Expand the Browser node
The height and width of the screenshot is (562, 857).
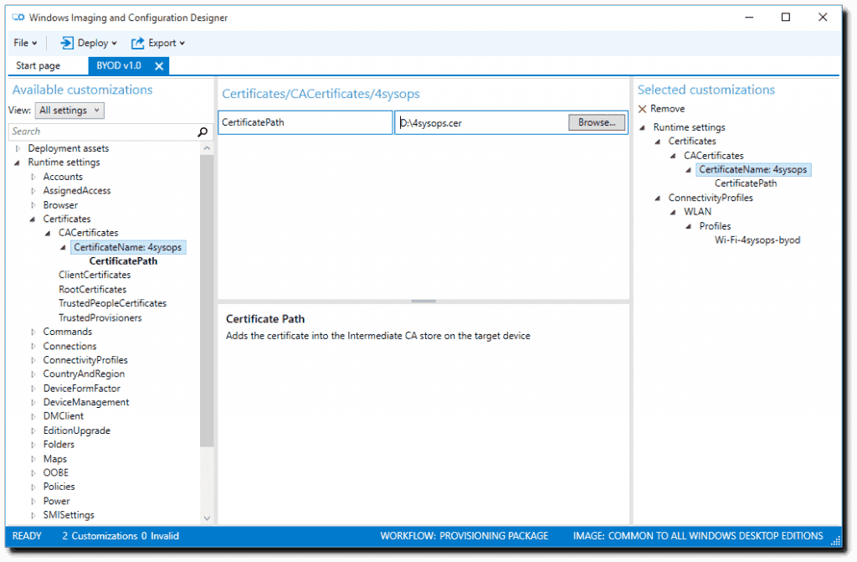33,205
